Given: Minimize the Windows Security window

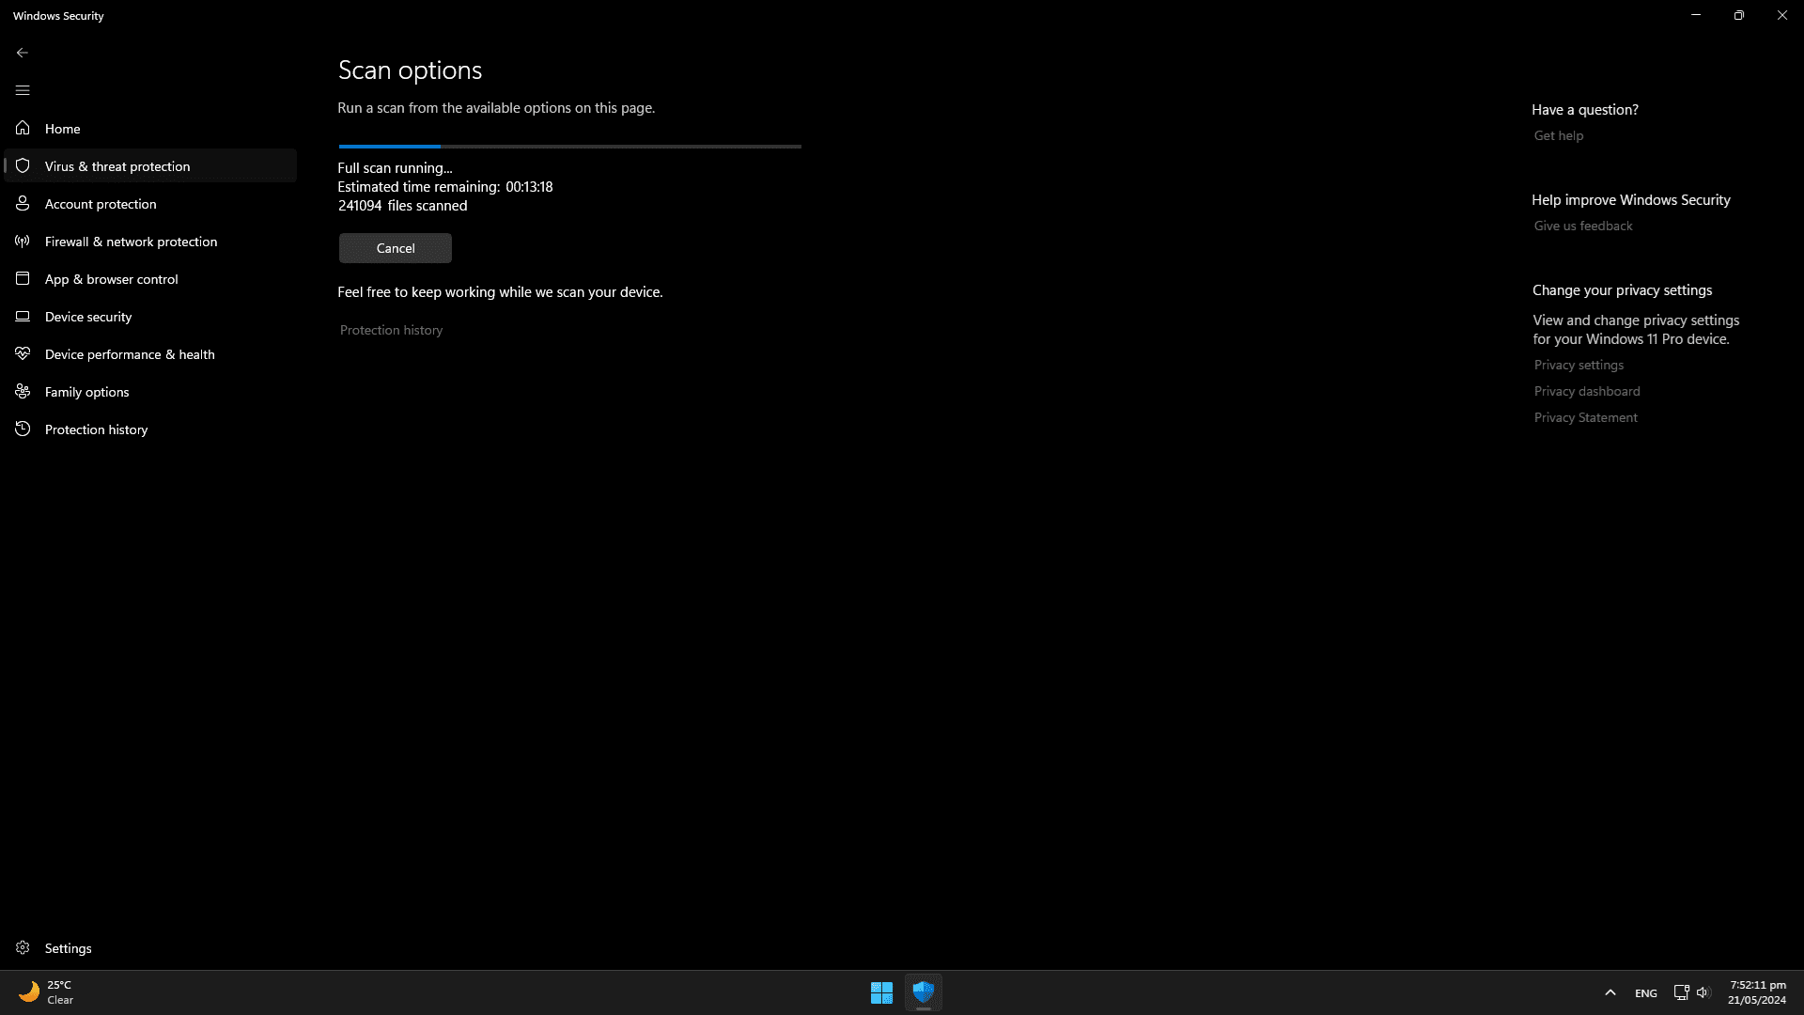Looking at the screenshot, I should click(1696, 15).
